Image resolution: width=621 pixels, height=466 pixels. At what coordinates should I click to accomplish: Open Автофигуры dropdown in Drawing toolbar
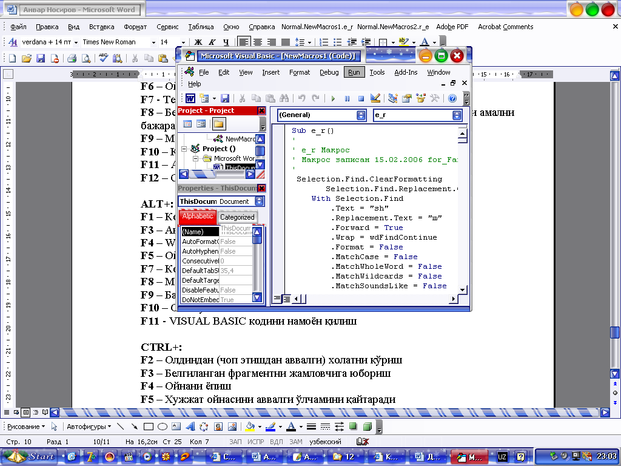[89, 427]
